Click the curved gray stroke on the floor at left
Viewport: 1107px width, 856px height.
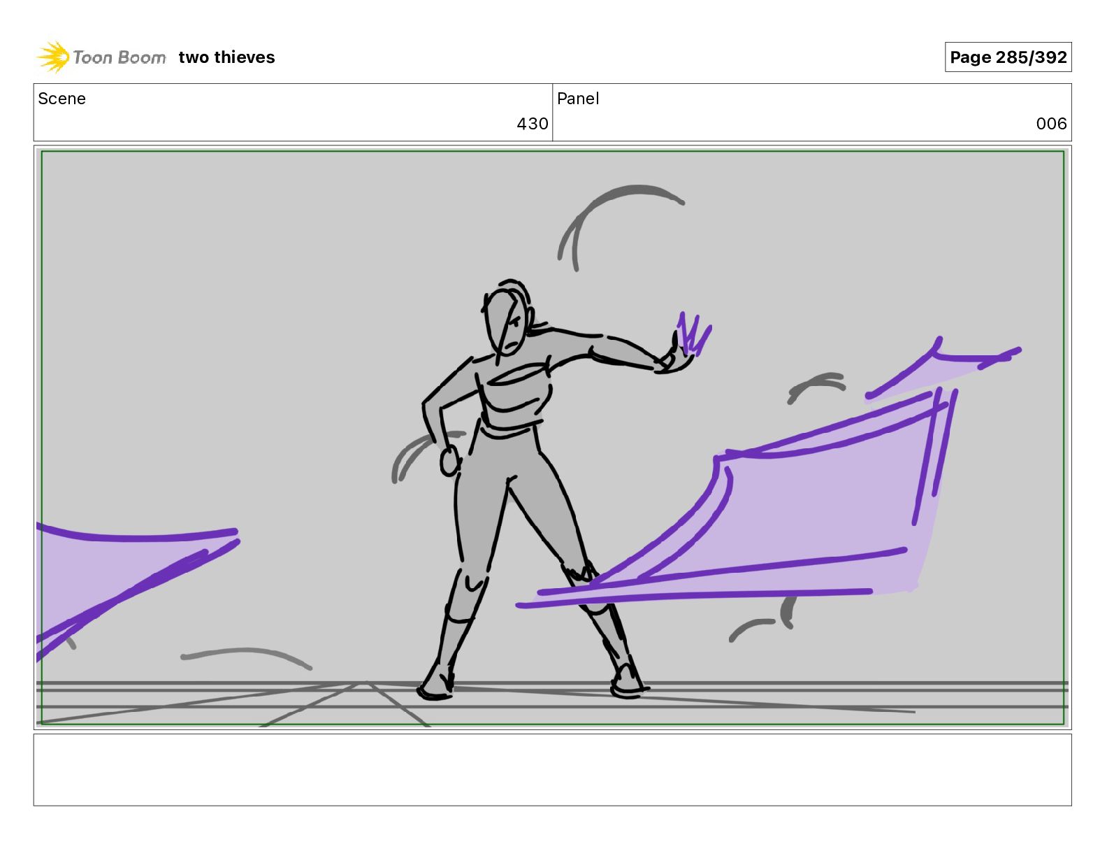coord(245,657)
